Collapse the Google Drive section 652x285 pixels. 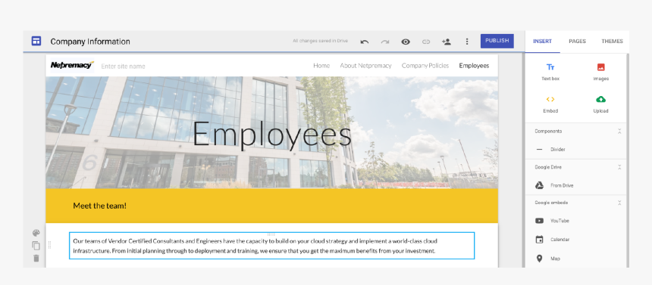tap(619, 167)
